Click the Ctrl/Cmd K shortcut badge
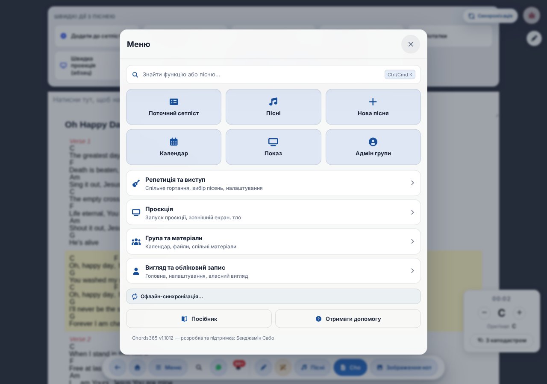The height and width of the screenshot is (384, 547). click(400, 75)
